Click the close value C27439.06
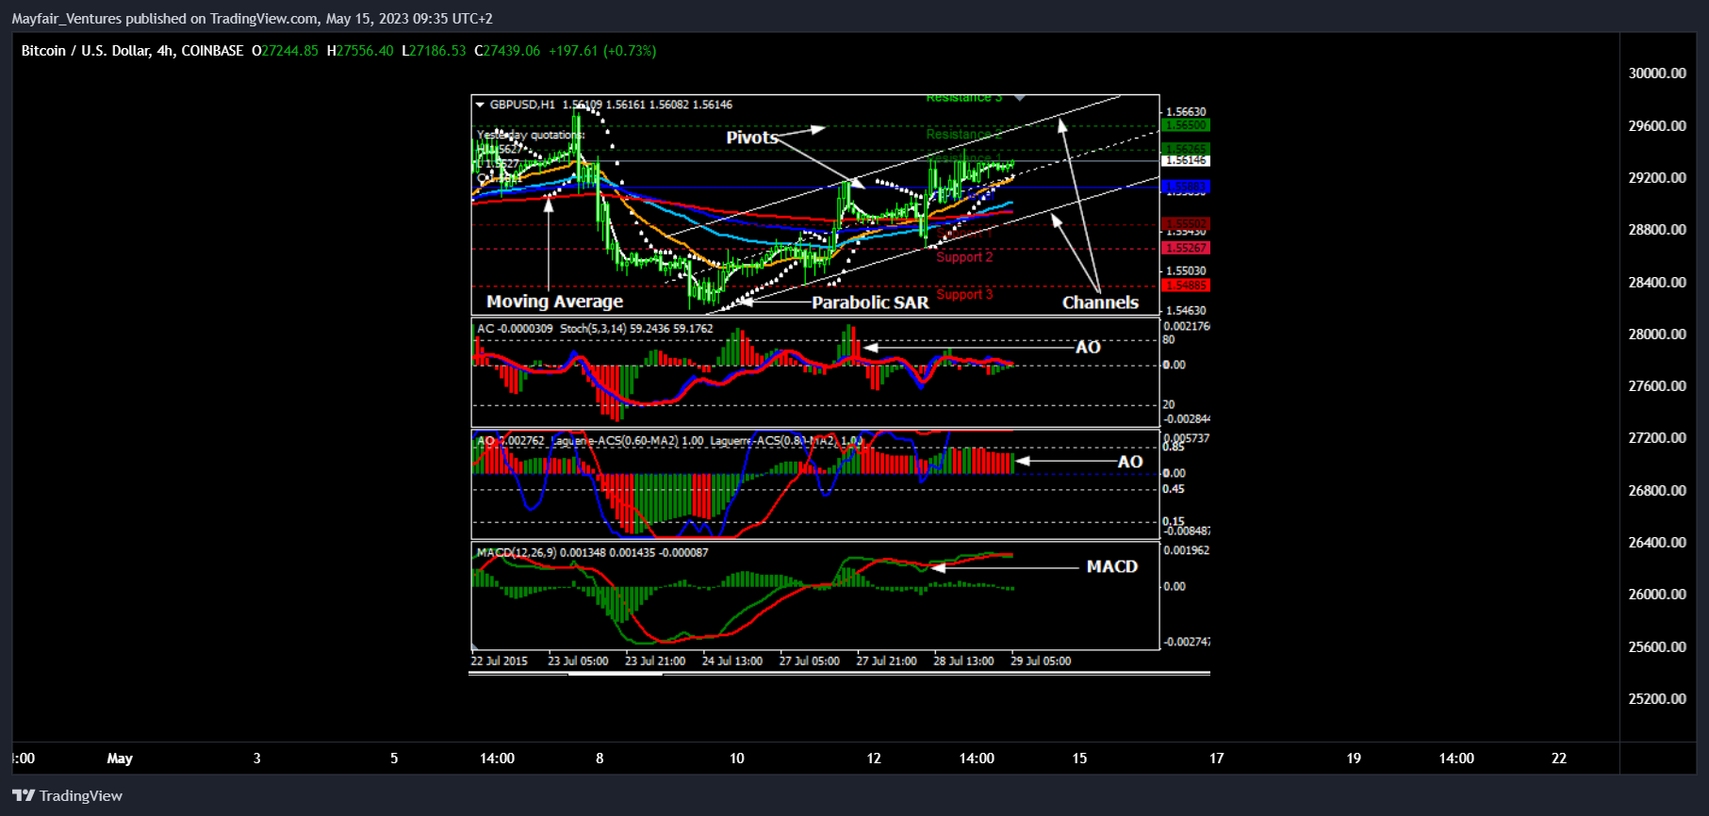The height and width of the screenshot is (816, 1709). 507,51
